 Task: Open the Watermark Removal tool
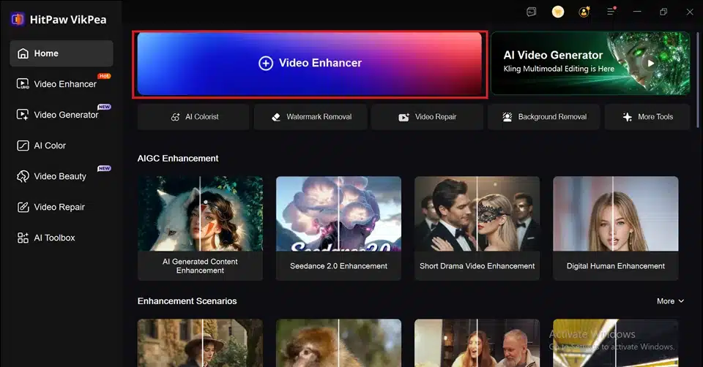coord(310,117)
